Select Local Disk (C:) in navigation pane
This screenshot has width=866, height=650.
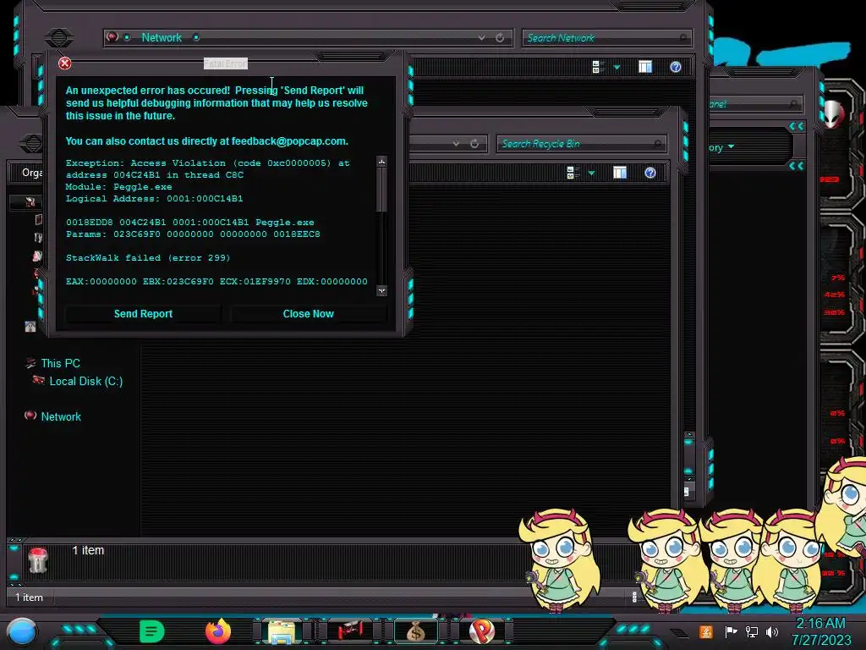point(86,382)
